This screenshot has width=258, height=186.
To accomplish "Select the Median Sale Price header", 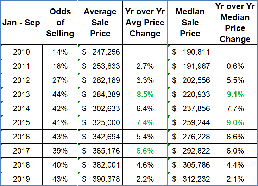I will point(190,23).
